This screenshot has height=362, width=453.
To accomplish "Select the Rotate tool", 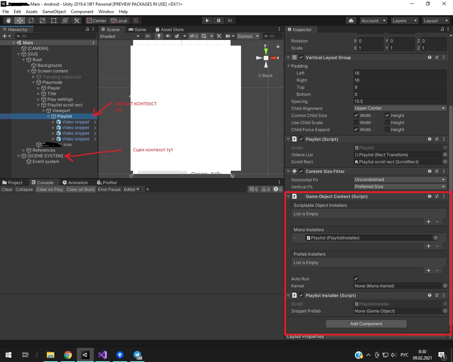I will click(31, 21).
